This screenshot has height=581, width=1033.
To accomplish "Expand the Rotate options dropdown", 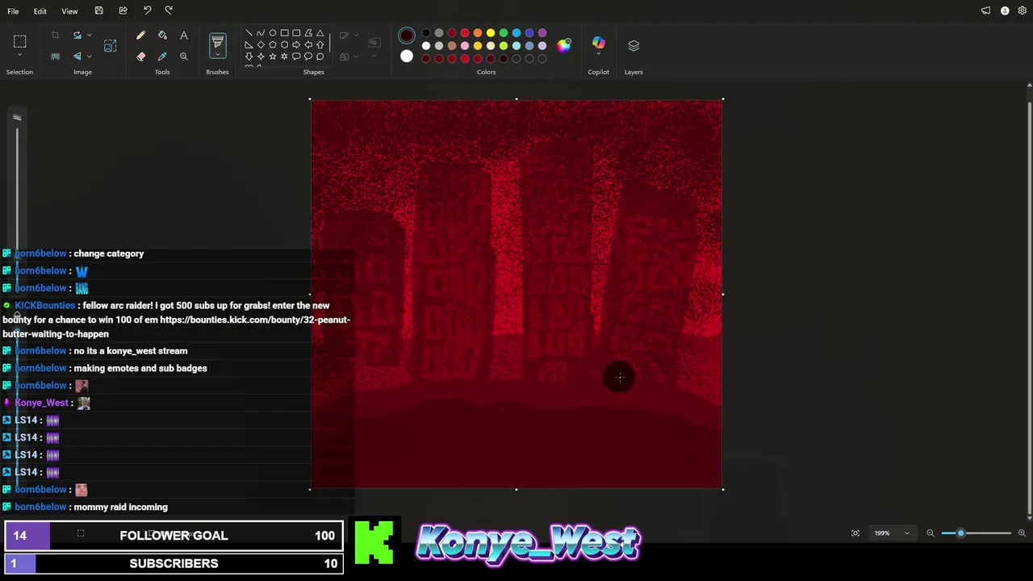I will [89, 36].
